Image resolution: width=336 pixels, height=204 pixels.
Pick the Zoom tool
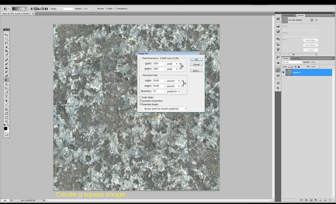click(x=6, y=122)
